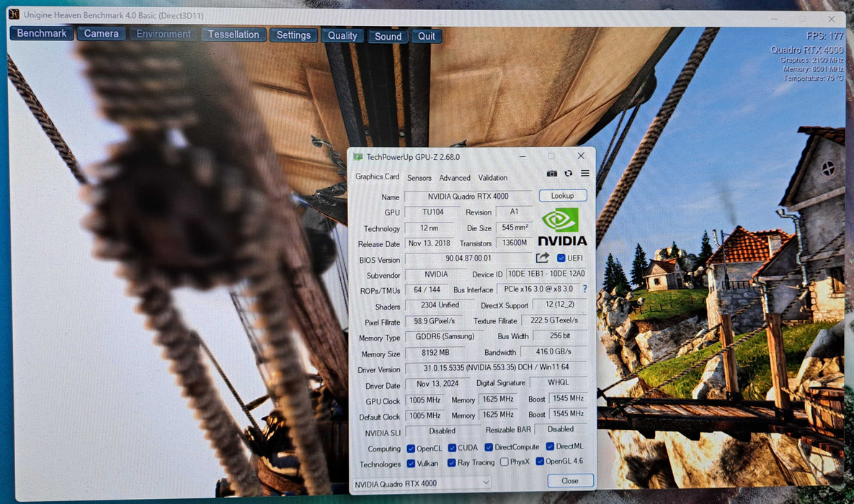
Task: Click the BIOS Version field 90.04.87.00.01
Action: click(468, 258)
